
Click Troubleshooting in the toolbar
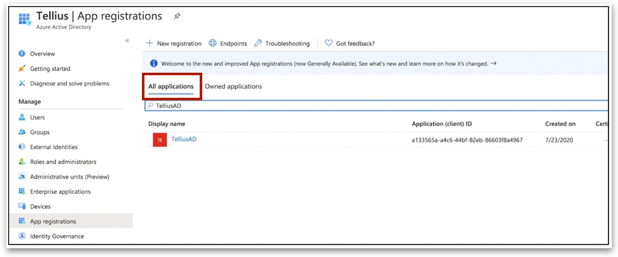(282, 44)
